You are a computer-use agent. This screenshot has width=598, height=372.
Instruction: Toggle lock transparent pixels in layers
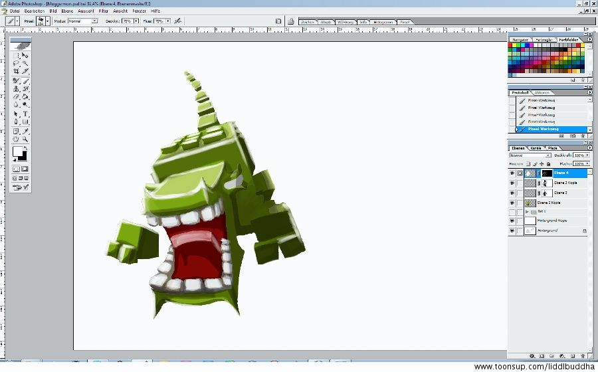coord(528,164)
